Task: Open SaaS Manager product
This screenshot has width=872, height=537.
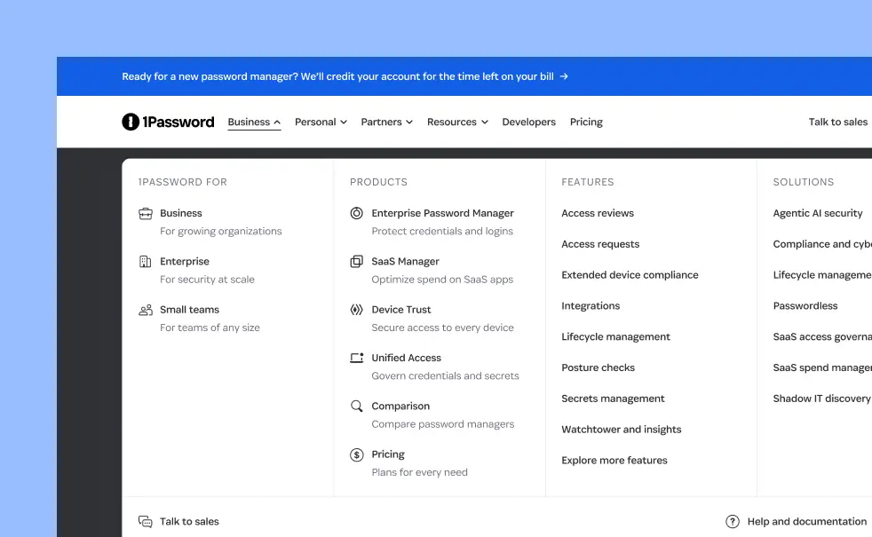Action: (406, 261)
